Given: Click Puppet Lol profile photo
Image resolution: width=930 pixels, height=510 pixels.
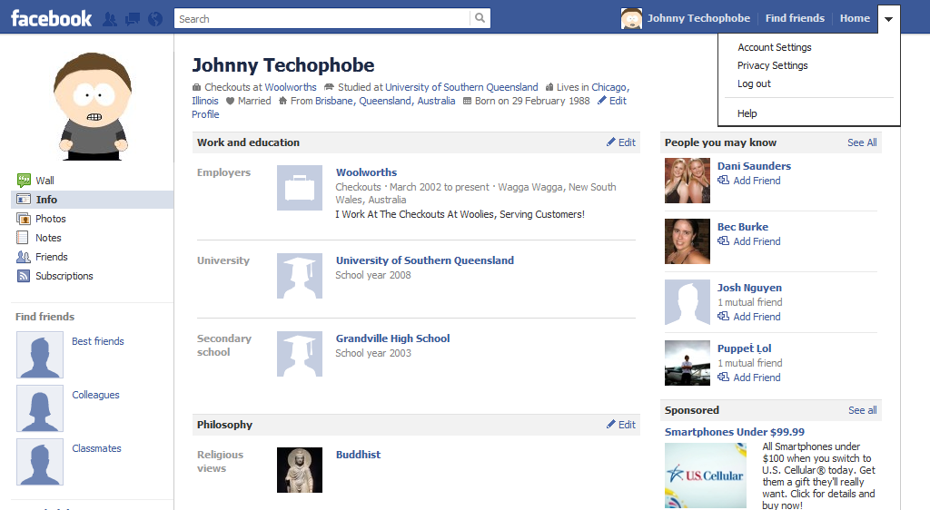Looking at the screenshot, I should coord(688,363).
